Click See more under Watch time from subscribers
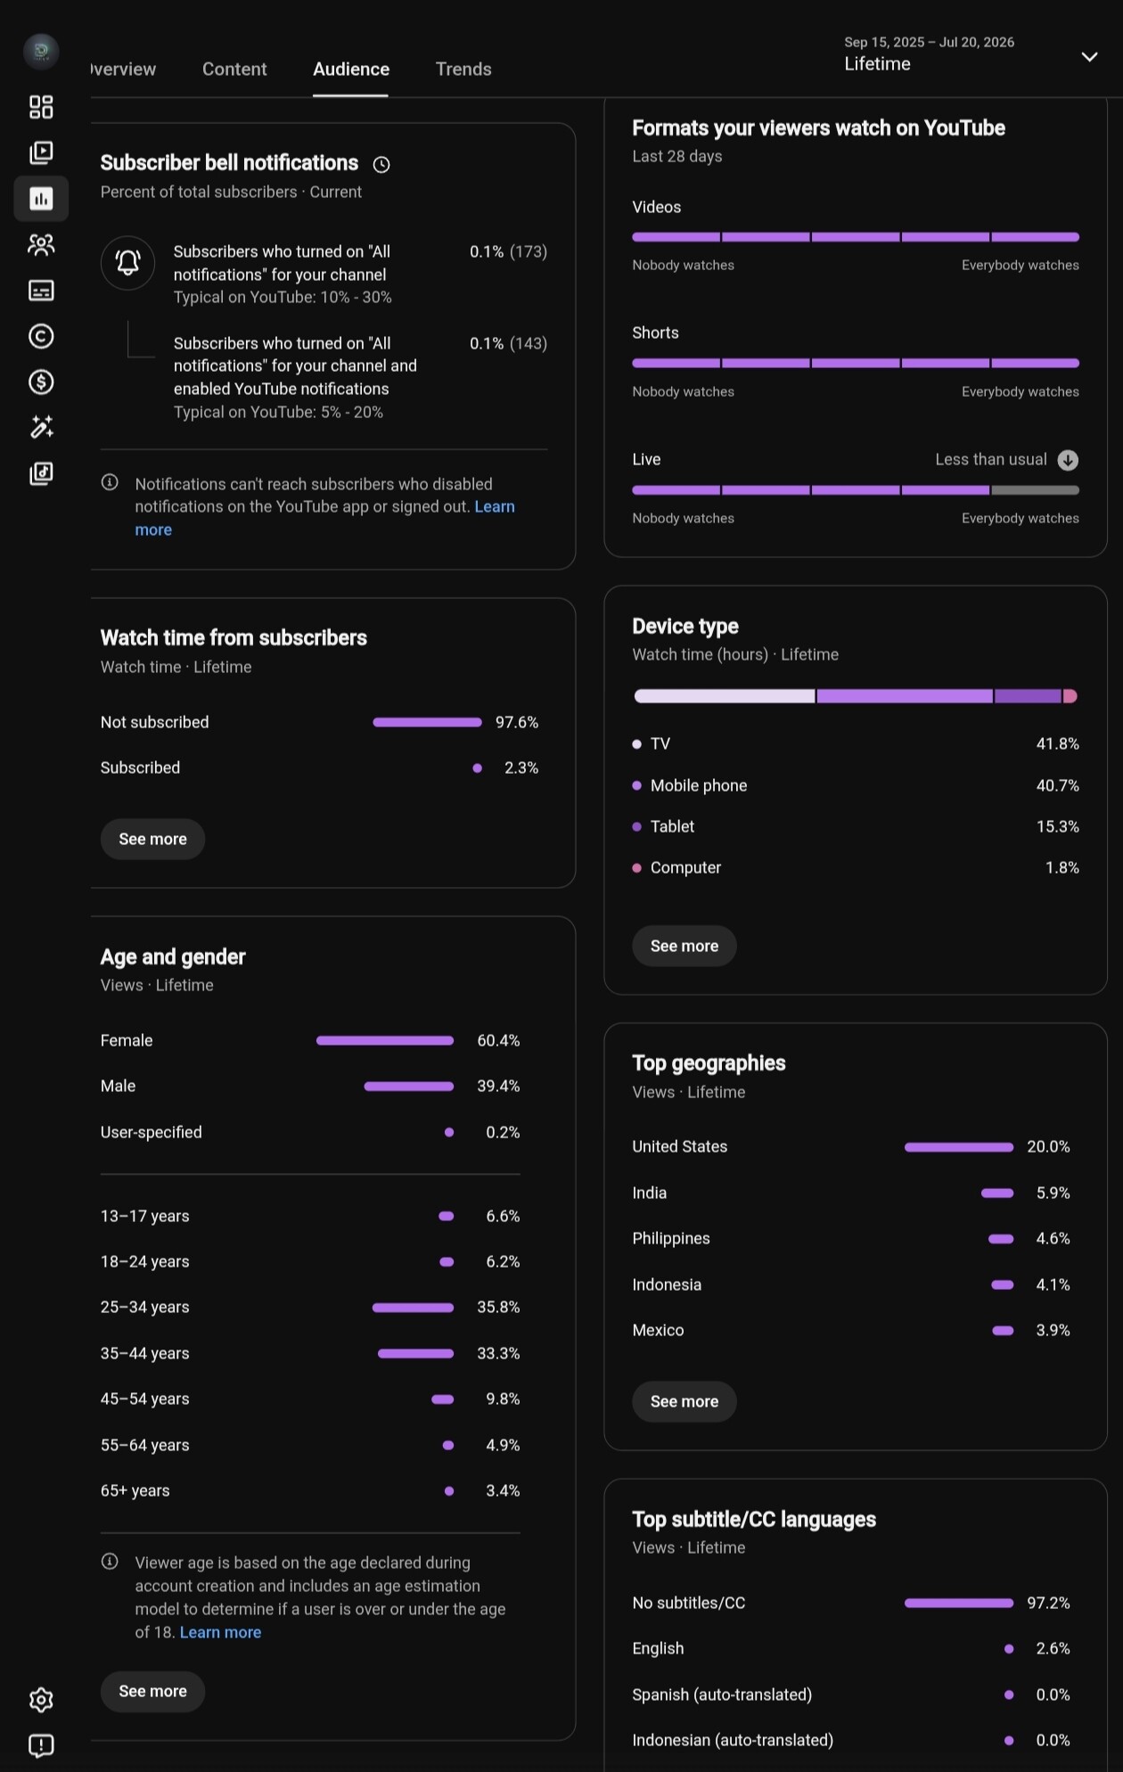The width and height of the screenshot is (1123, 1772). (x=152, y=839)
